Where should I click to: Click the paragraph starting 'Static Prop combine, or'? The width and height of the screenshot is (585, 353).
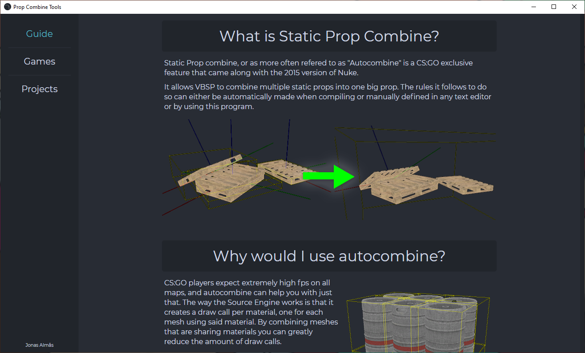(319, 68)
